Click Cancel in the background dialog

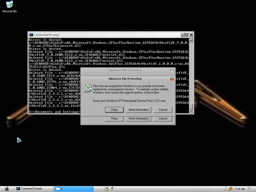click(x=163, y=119)
